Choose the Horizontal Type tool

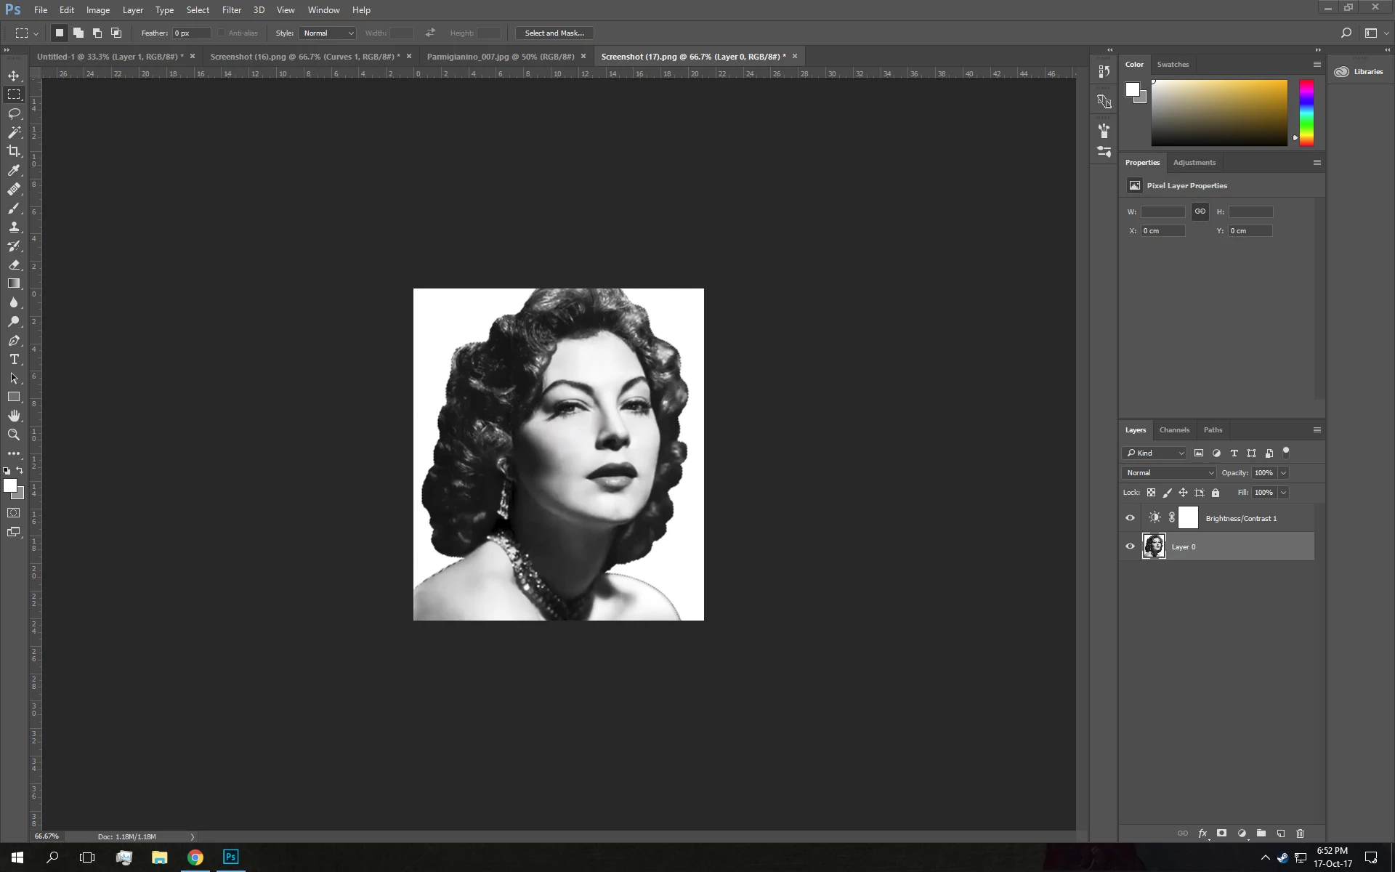(14, 359)
